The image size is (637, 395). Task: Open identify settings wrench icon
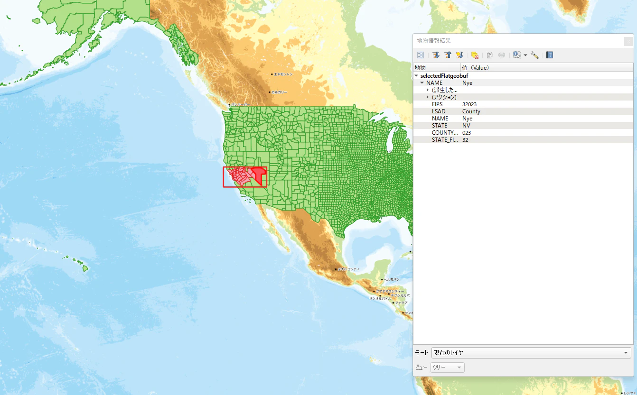[534, 55]
